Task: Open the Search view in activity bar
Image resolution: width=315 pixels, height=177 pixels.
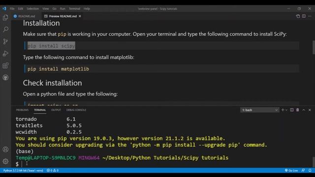Action: 5,29
